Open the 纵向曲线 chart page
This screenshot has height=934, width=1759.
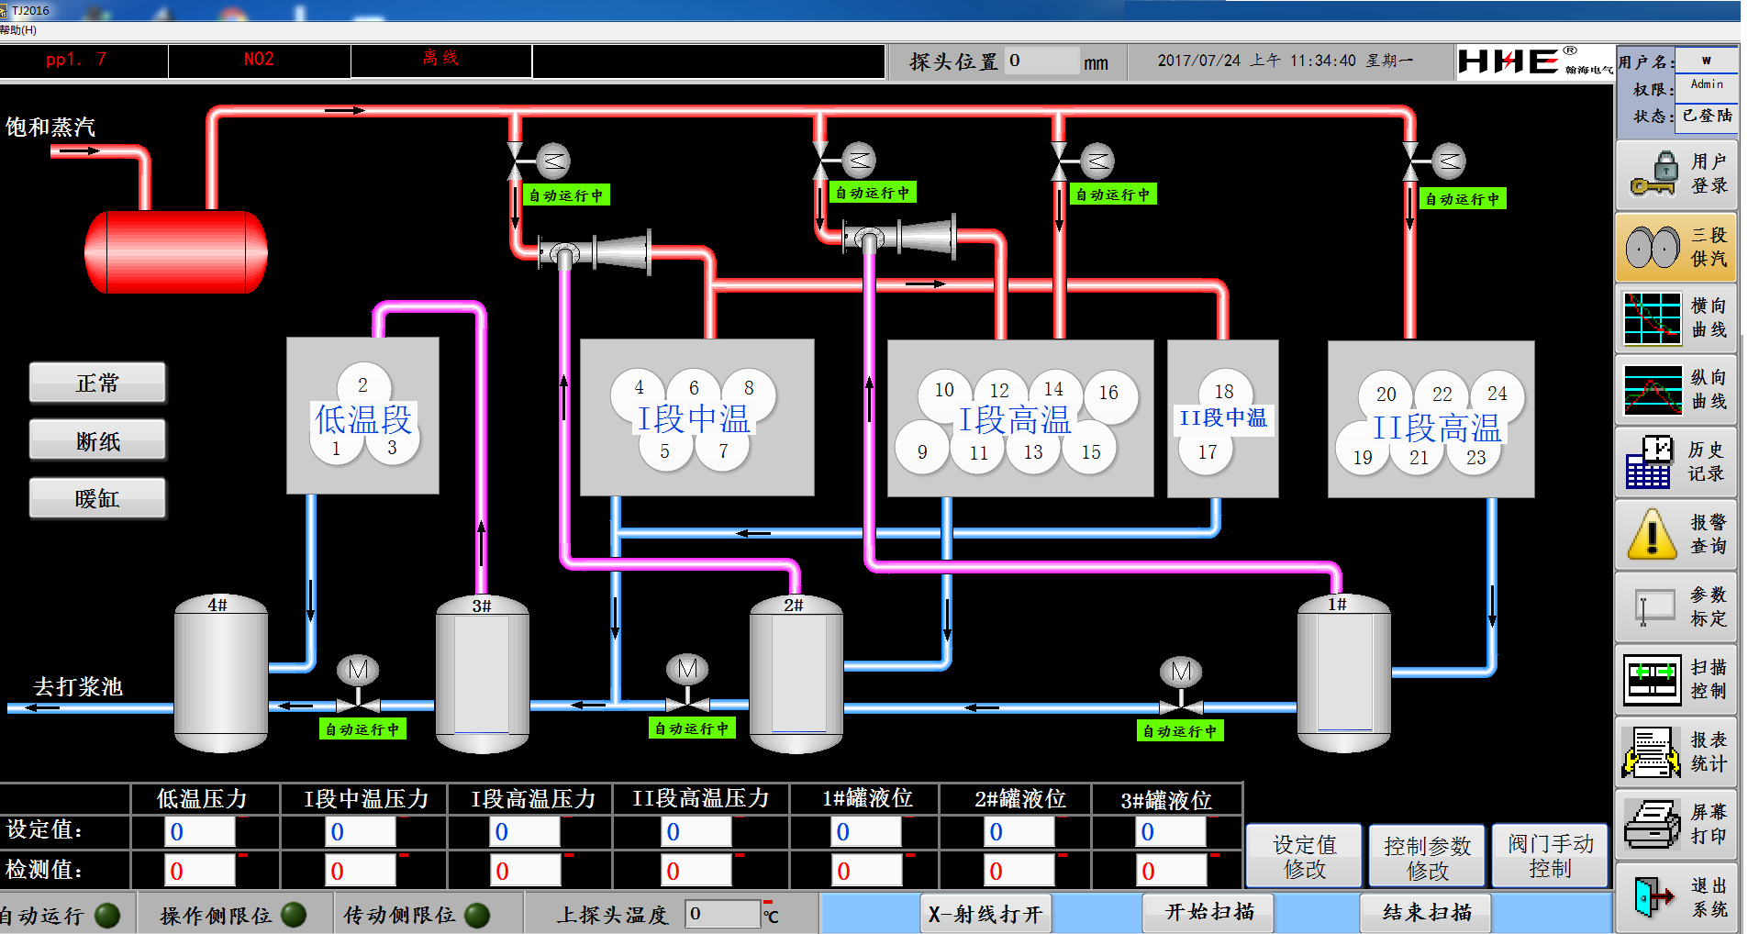1676,389
